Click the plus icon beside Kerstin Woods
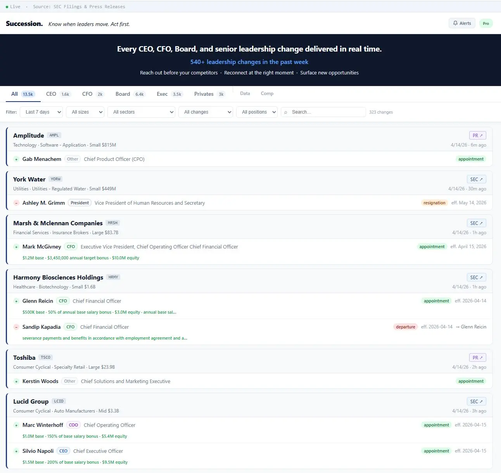 (16, 382)
